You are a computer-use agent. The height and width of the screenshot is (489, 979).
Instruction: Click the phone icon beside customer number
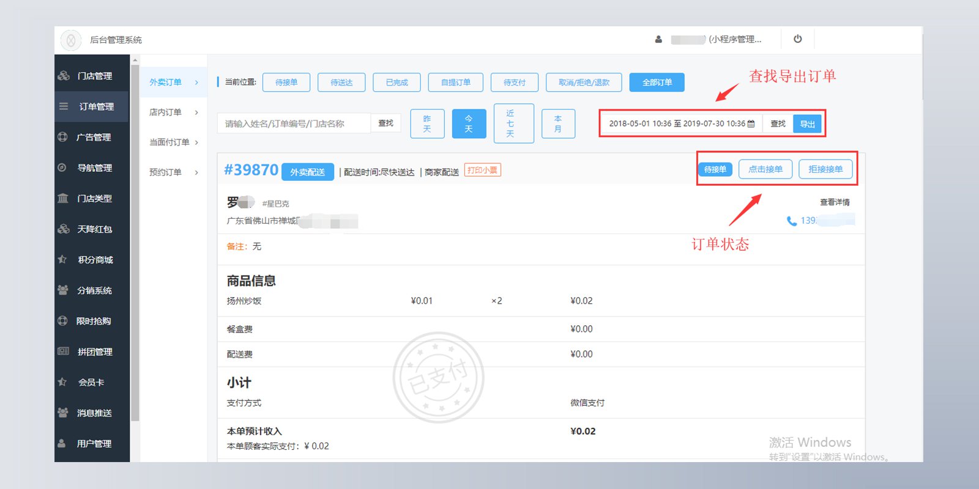[791, 221]
